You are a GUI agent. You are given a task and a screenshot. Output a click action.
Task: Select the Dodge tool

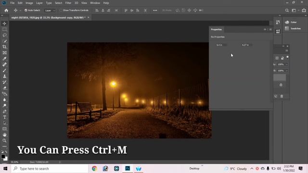4,106
